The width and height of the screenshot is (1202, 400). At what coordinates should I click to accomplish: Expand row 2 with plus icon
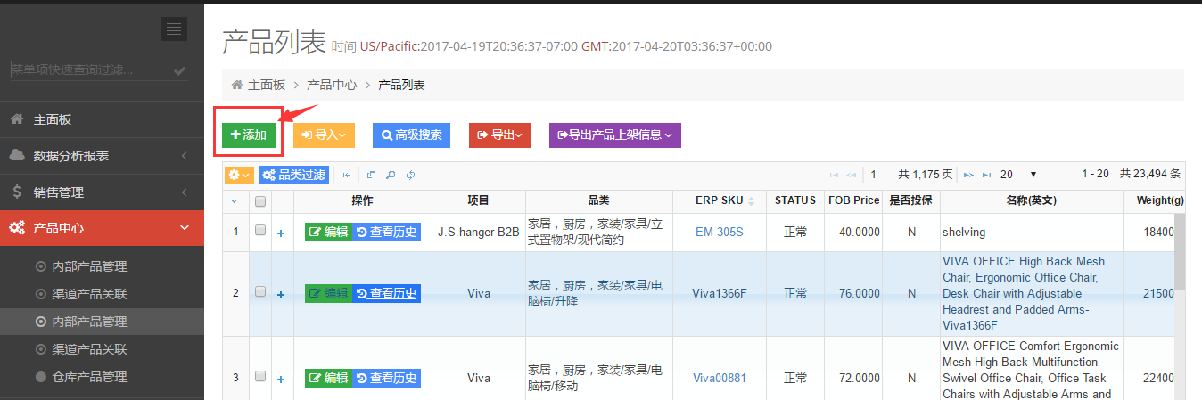click(x=281, y=295)
